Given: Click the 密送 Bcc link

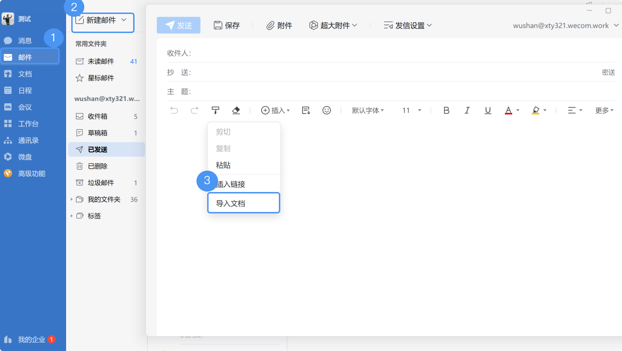Looking at the screenshot, I should (x=608, y=72).
